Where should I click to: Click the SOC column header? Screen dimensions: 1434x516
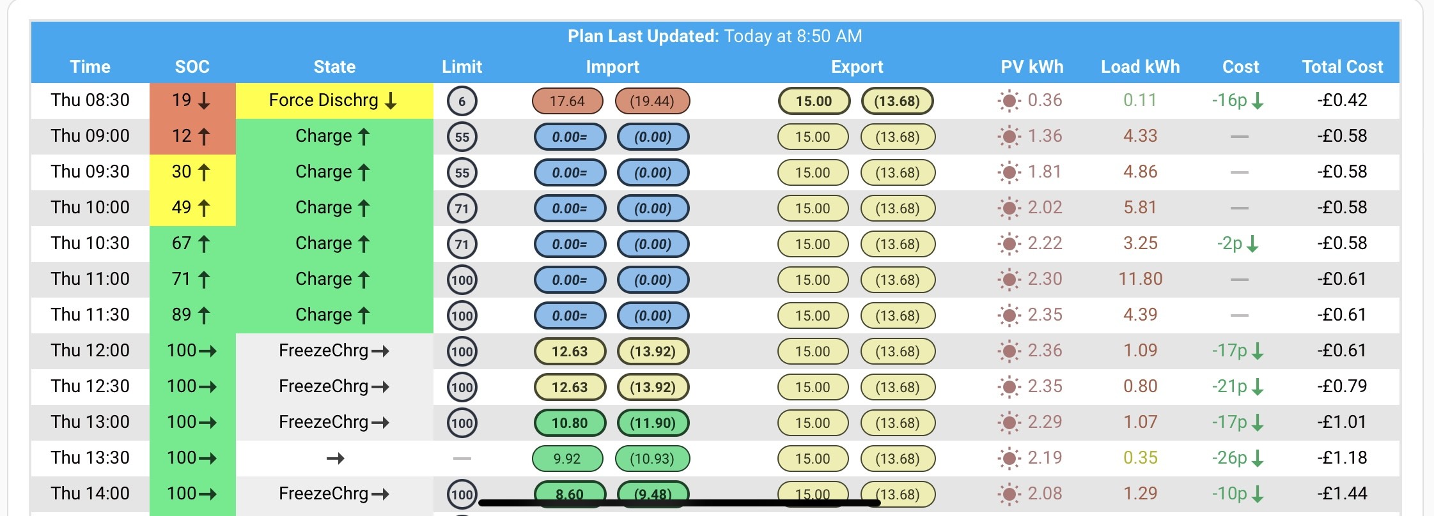[192, 66]
